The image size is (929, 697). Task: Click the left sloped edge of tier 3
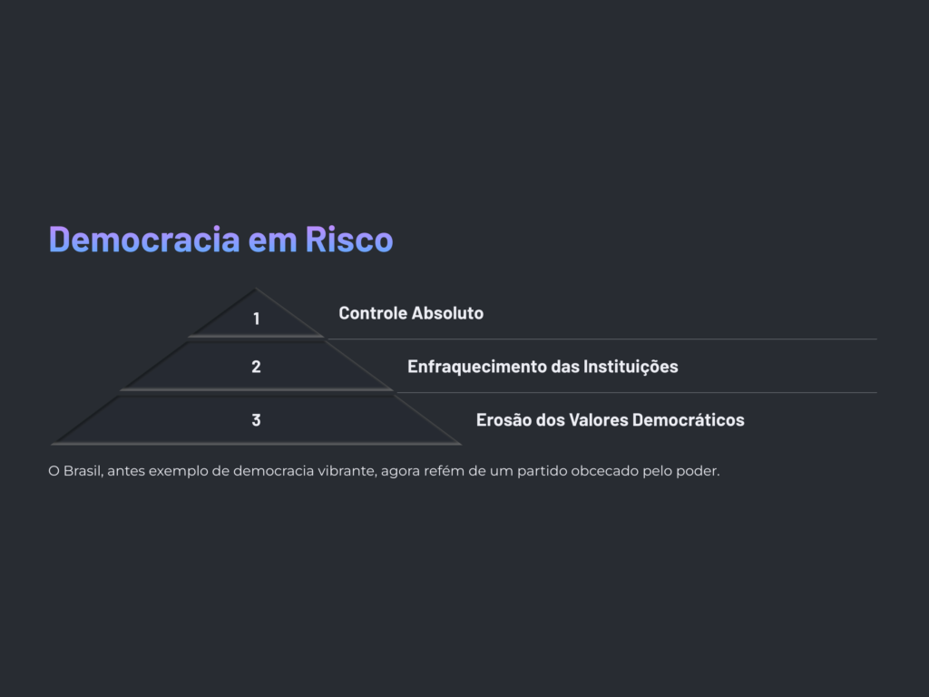tap(84, 419)
